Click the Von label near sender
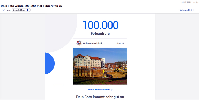Image resolution: width=199 pixels, height=100 pixels. point(8,10)
